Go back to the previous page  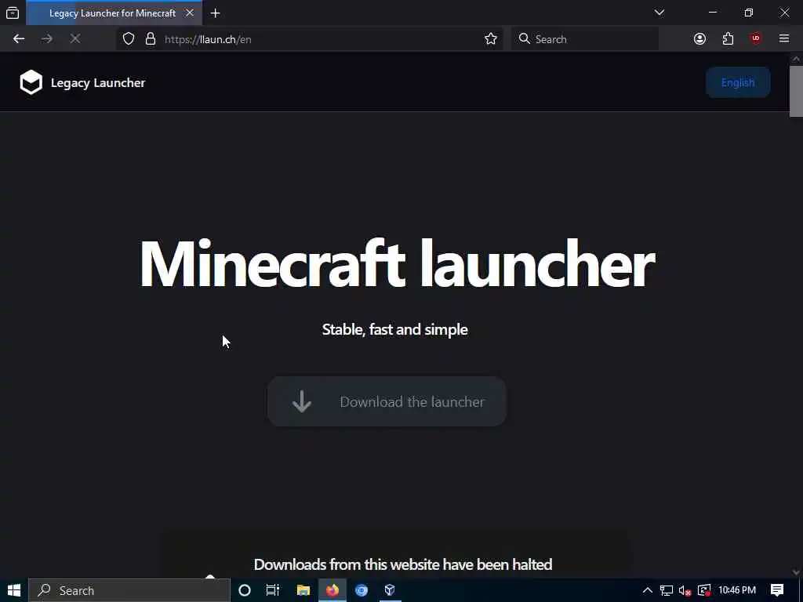[x=19, y=39]
